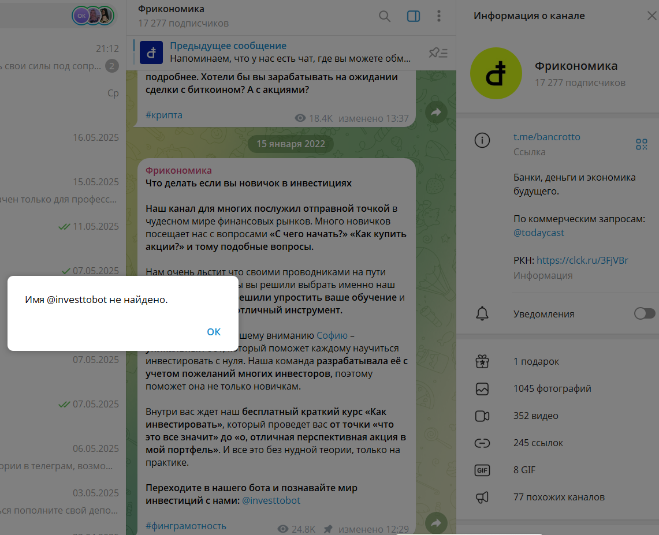Open t.me/bancrotto channel link
This screenshot has height=535, width=659.
pyautogui.click(x=547, y=137)
